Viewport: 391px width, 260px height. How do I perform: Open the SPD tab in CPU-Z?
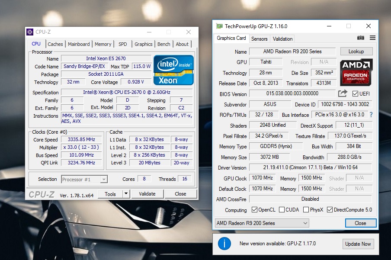(123, 44)
